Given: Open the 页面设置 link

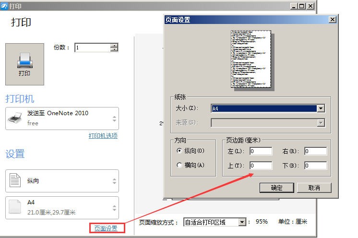Looking at the screenshot, I should point(106,228).
